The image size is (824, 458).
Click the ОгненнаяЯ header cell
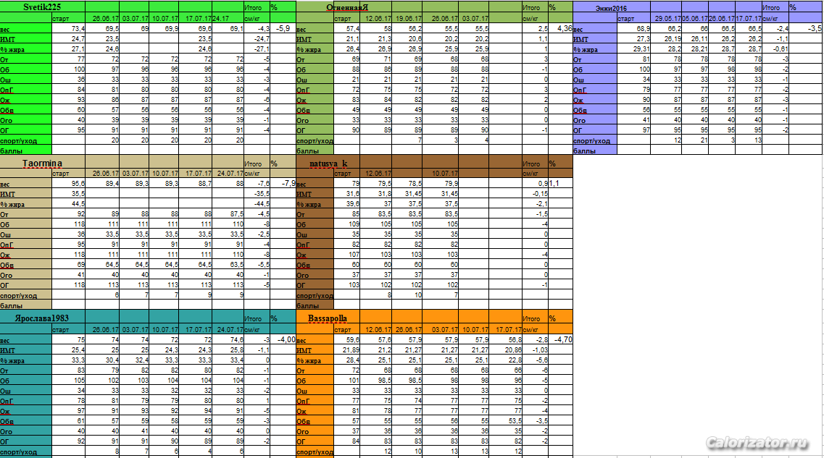point(347,7)
